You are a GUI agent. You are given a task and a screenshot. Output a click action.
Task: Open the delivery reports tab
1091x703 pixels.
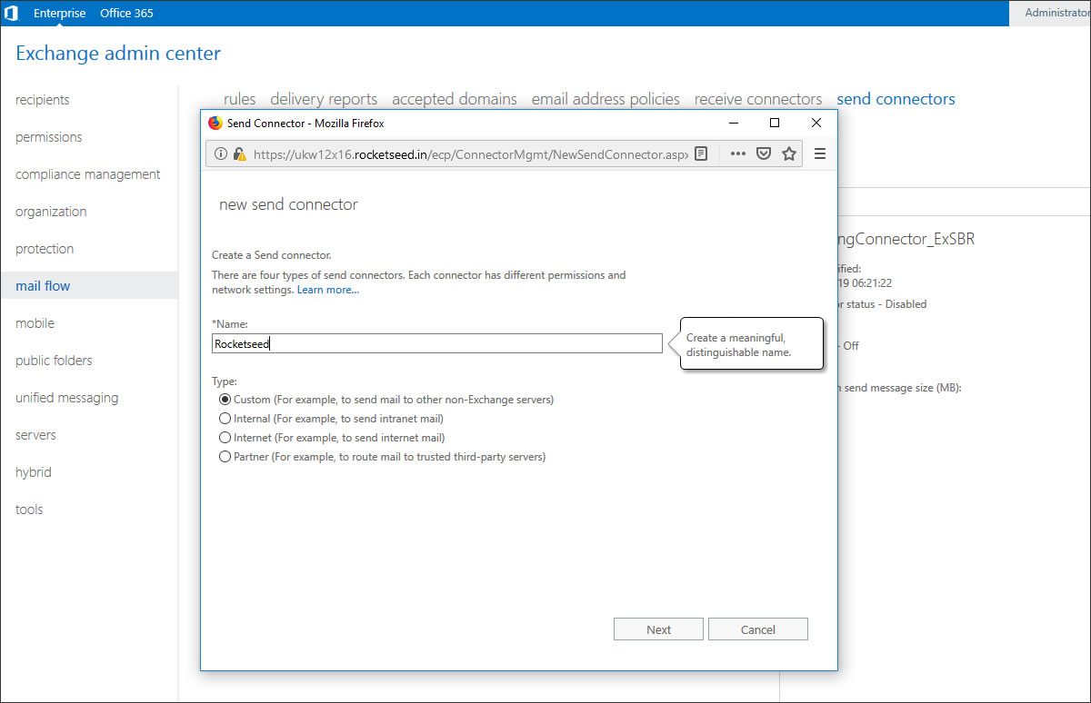pyautogui.click(x=324, y=99)
